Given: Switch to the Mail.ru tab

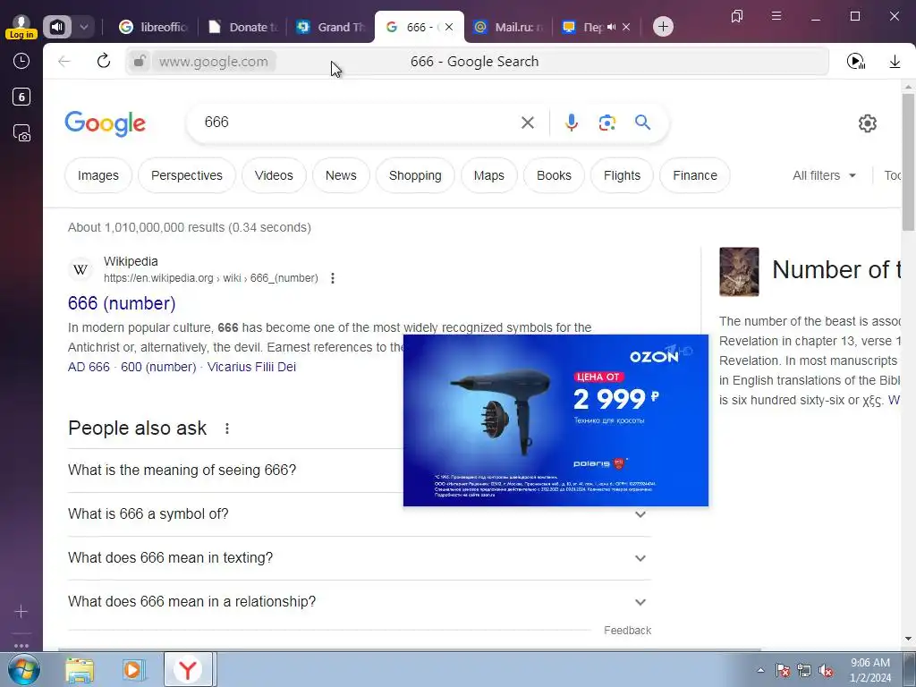Looking at the screenshot, I should pos(508,27).
